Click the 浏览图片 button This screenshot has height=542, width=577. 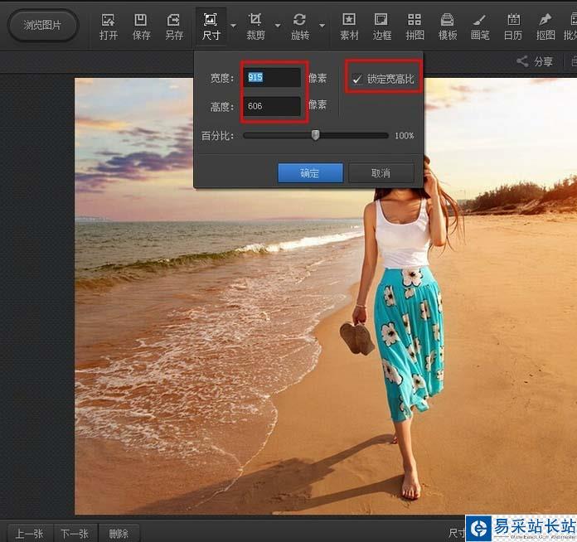tap(42, 26)
